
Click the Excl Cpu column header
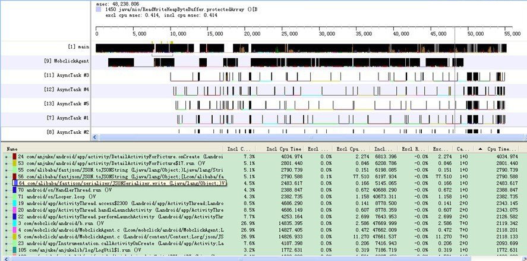(x=349, y=148)
